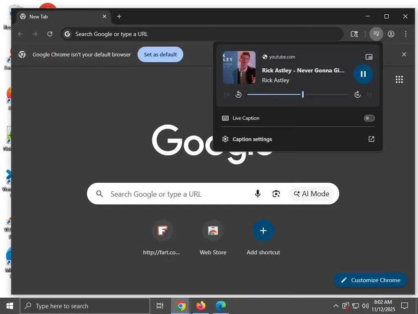This screenshot has height=314, width=418.
Task: Launch Firefox from the taskbar
Action: 201,306
